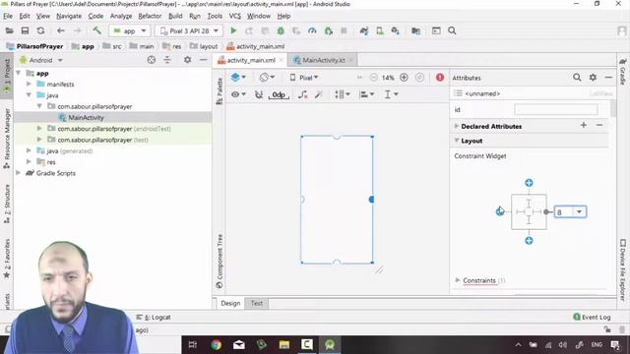The image size is (630, 354).
Task: Open the Build menu
Action: (x=175, y=16)
